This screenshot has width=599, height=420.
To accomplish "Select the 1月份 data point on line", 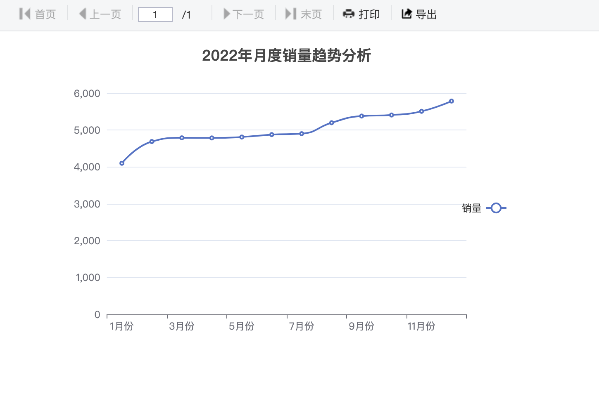I will 122,163.
